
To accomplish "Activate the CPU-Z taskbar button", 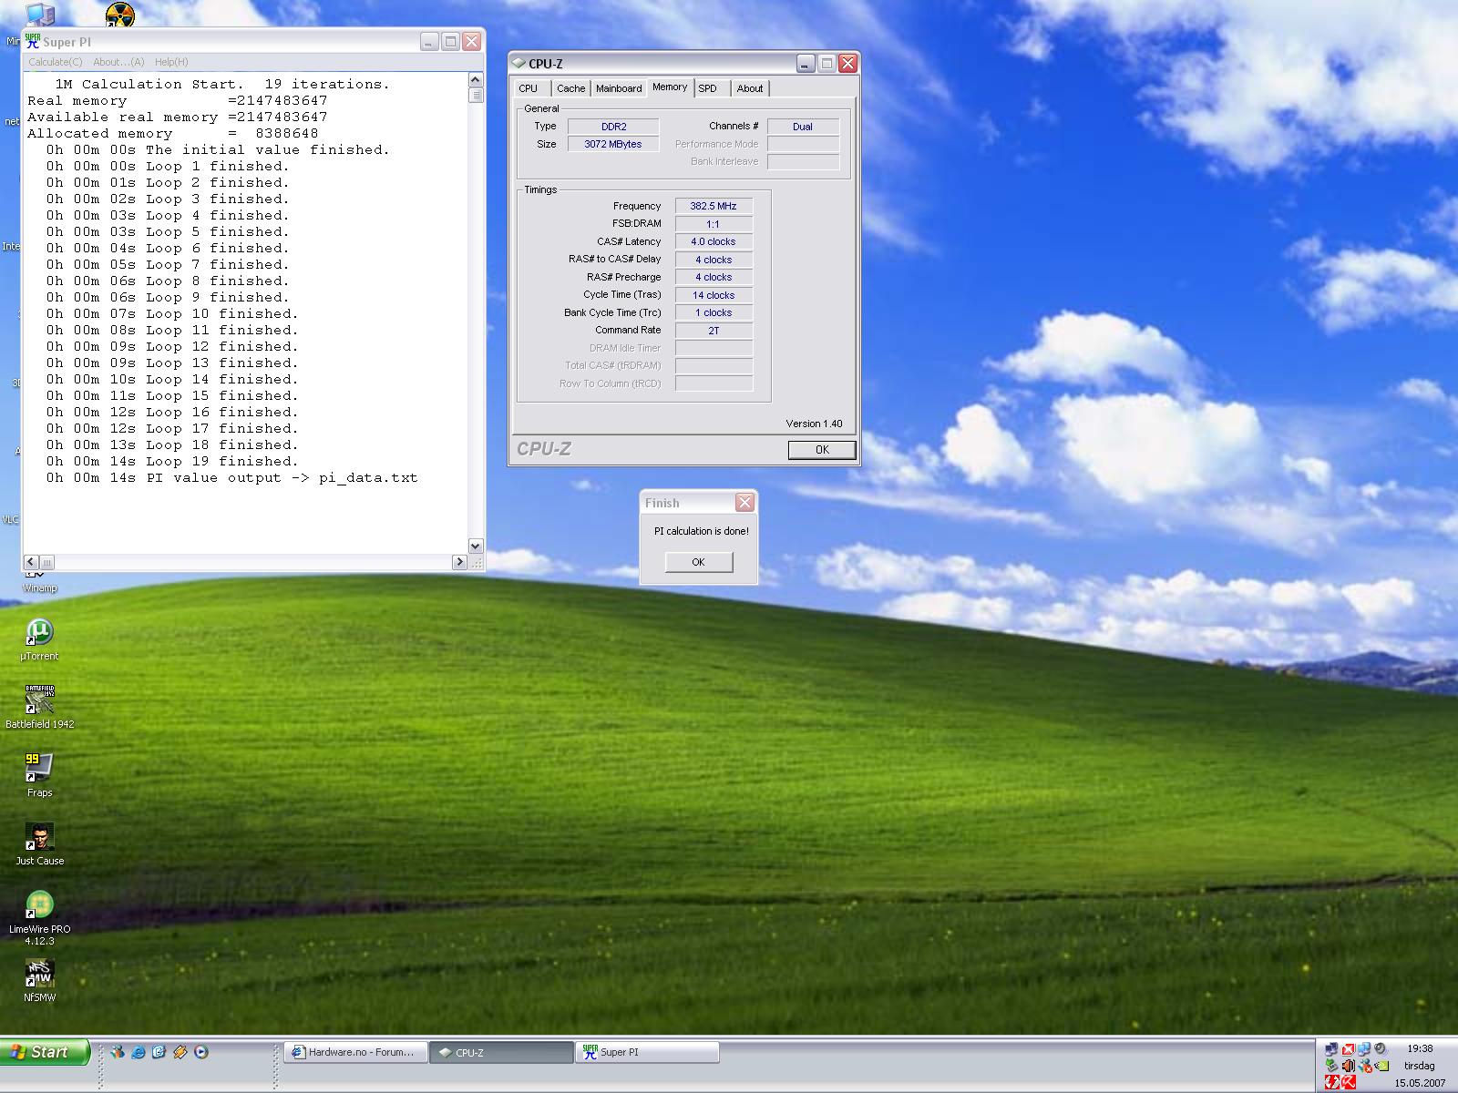I will click(501, 1052).
